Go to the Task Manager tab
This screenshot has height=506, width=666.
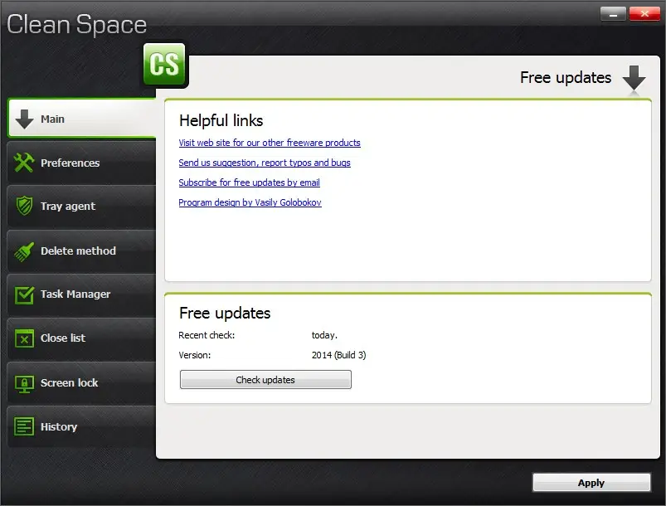click(82, 294)
